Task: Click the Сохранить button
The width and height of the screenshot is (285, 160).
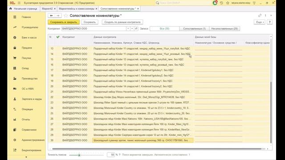Action: [x=90, y=22]
